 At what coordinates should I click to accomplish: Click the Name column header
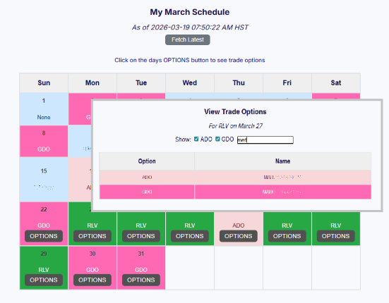(283, 161)
